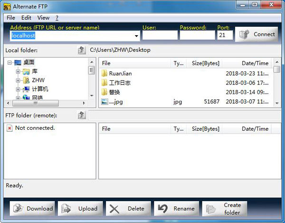The height and width of the screenshot is (223, 285).
Task: Go up one level in FTP folder
Action: tap(82, 115)
